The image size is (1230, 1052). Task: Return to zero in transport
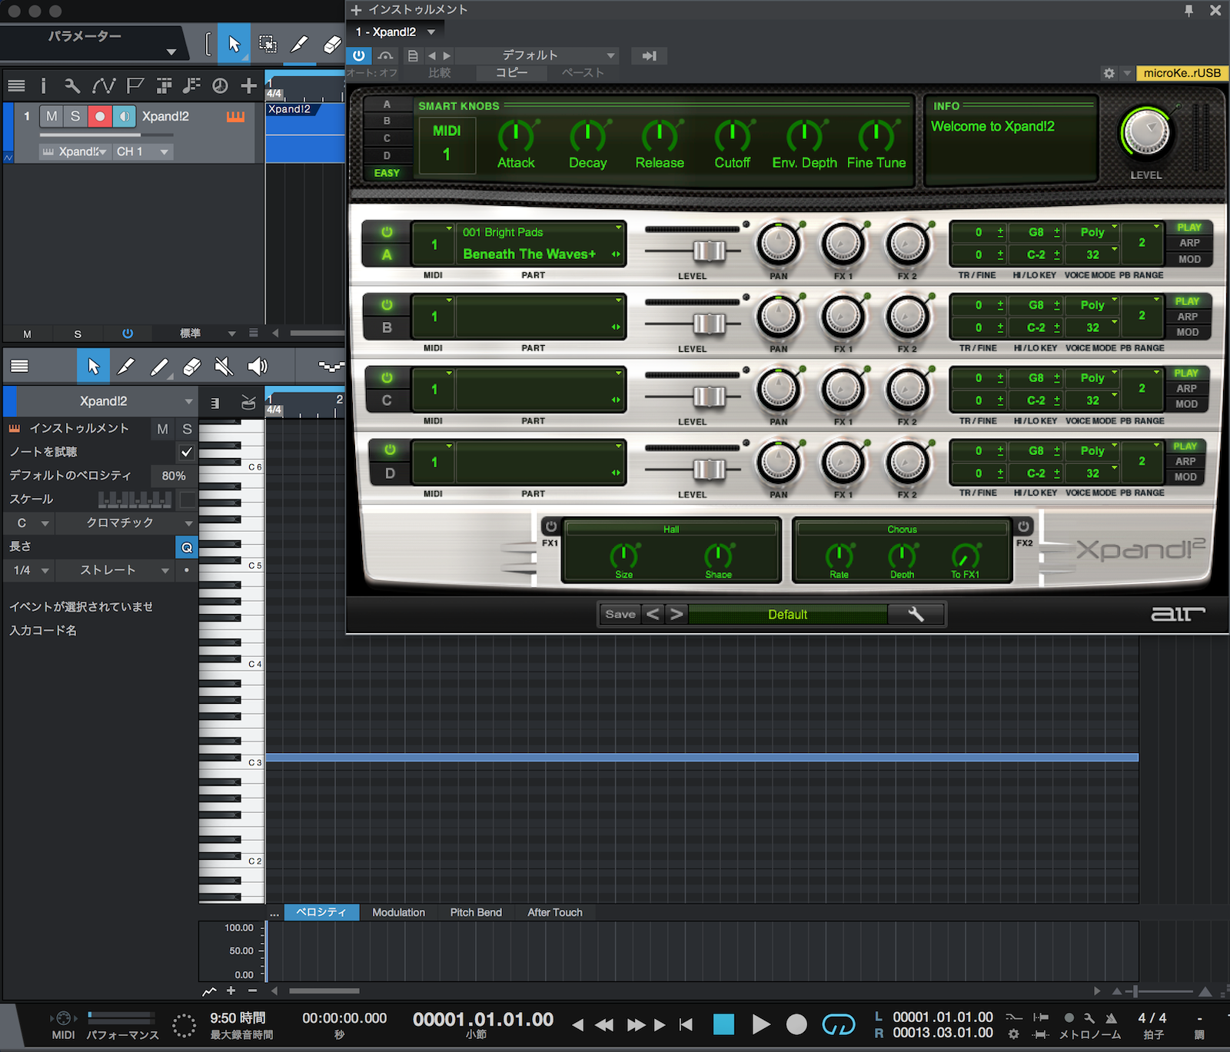[686, 1024]
